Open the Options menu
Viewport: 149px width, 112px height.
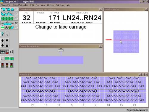tap(51, 5)
